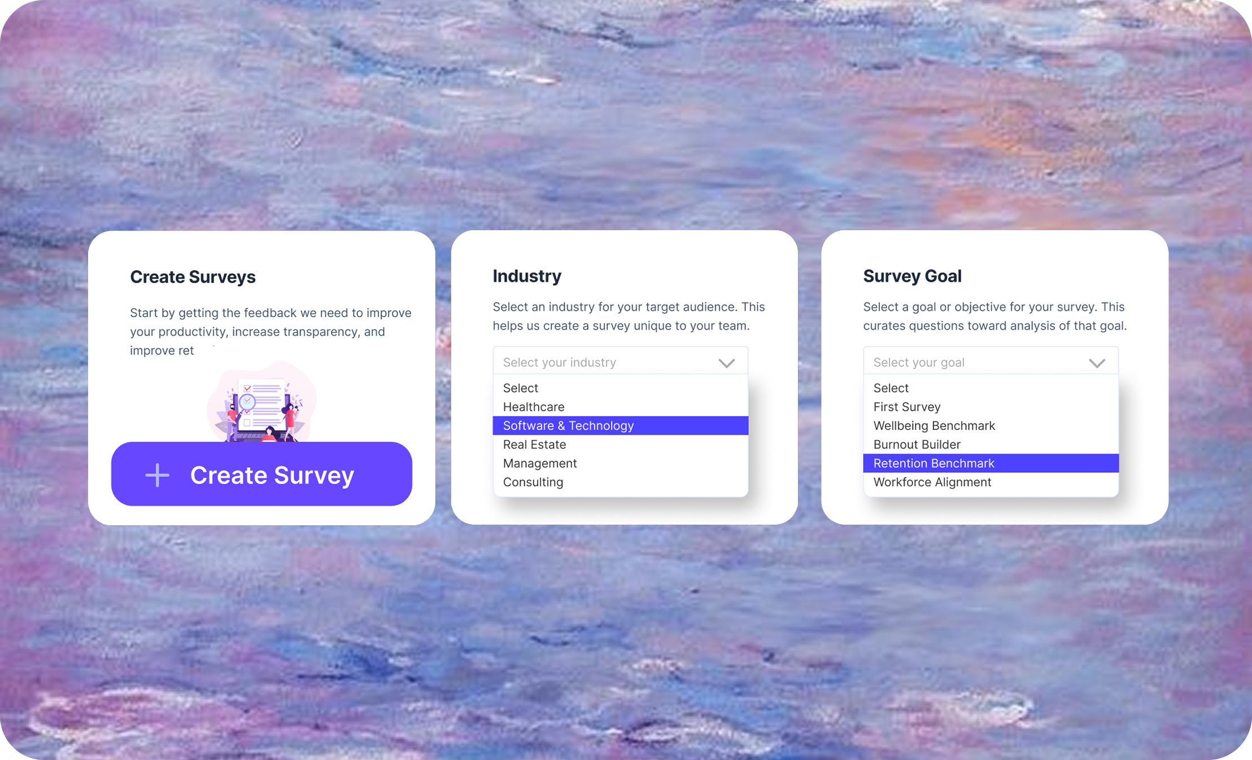Choose First Survey as the goal

[907, 407]
